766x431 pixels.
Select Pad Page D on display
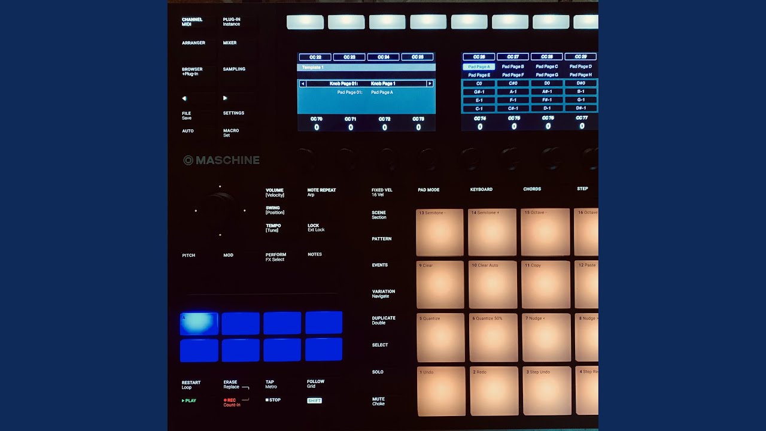(x=580, y=66)
